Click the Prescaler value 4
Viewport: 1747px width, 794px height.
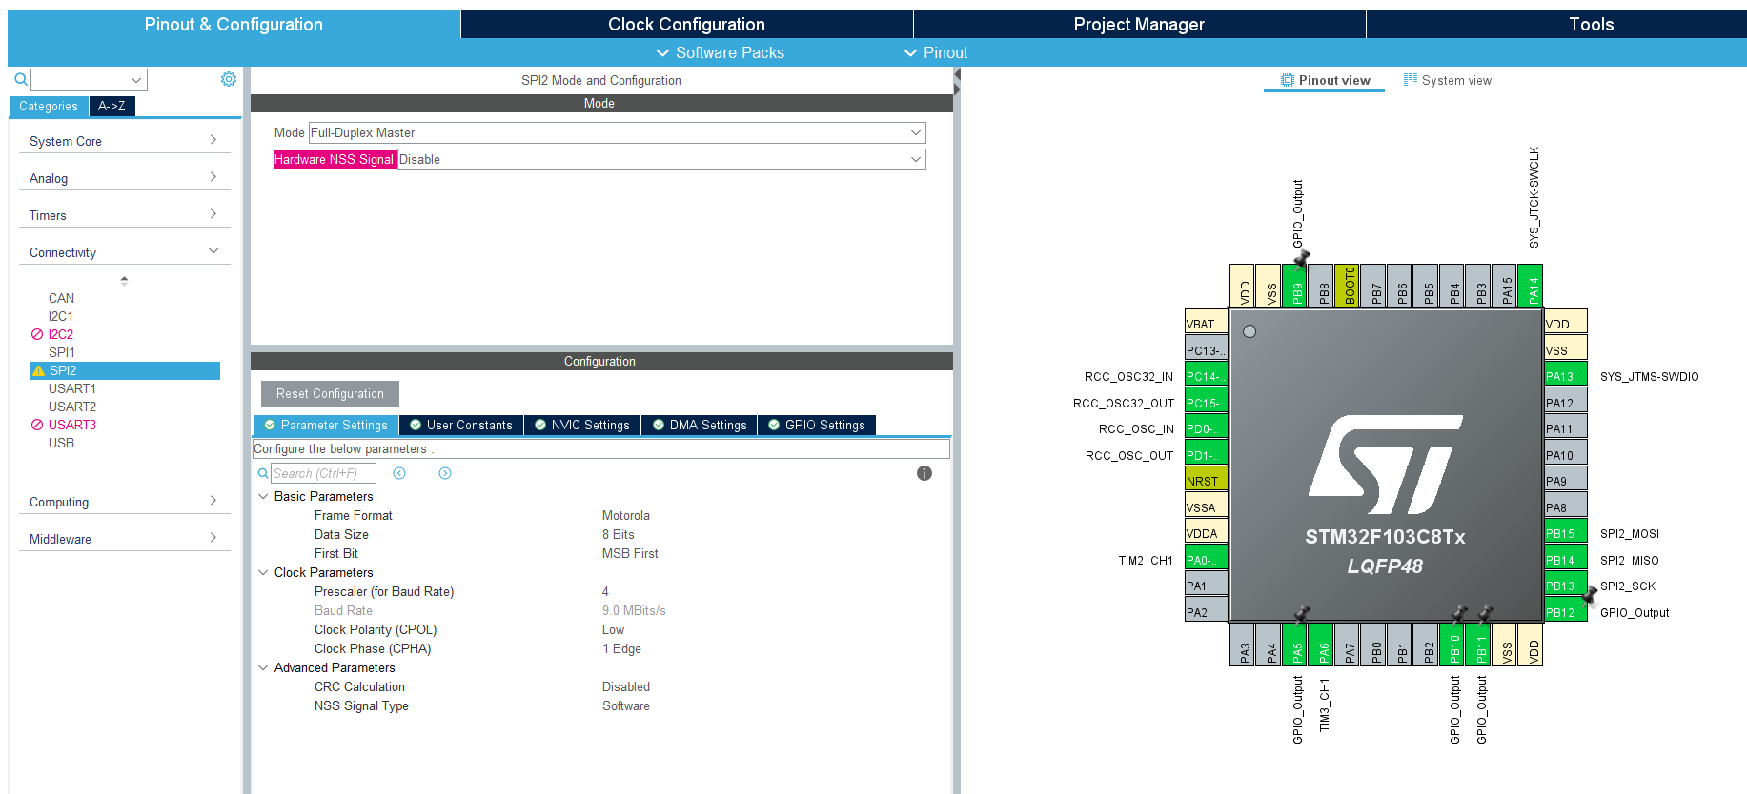[x=605, y=591]
